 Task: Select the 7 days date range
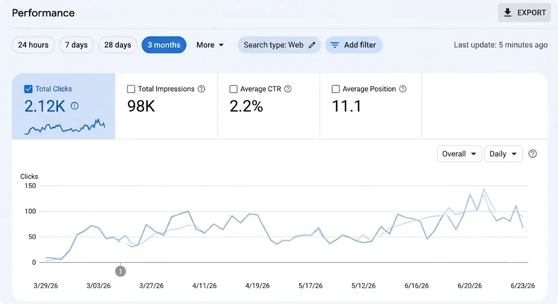[x=76, y=45]
